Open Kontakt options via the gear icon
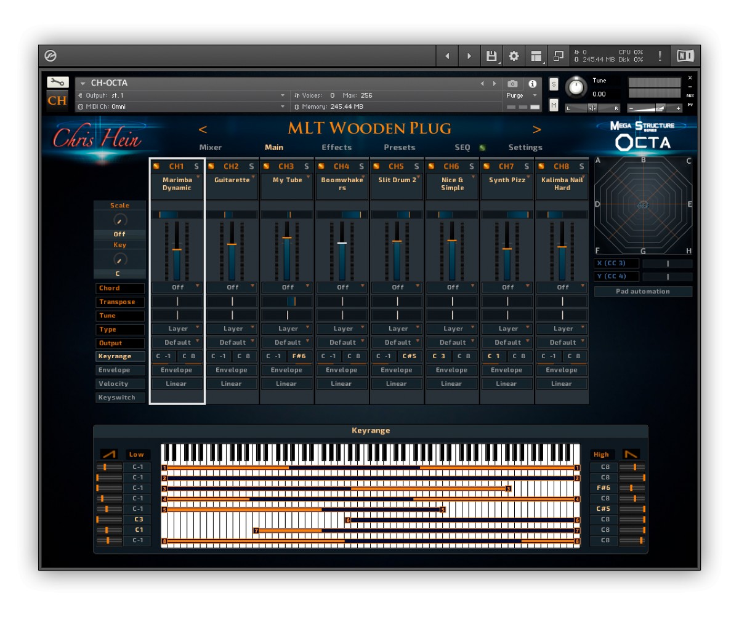 (x=512, y=55)
